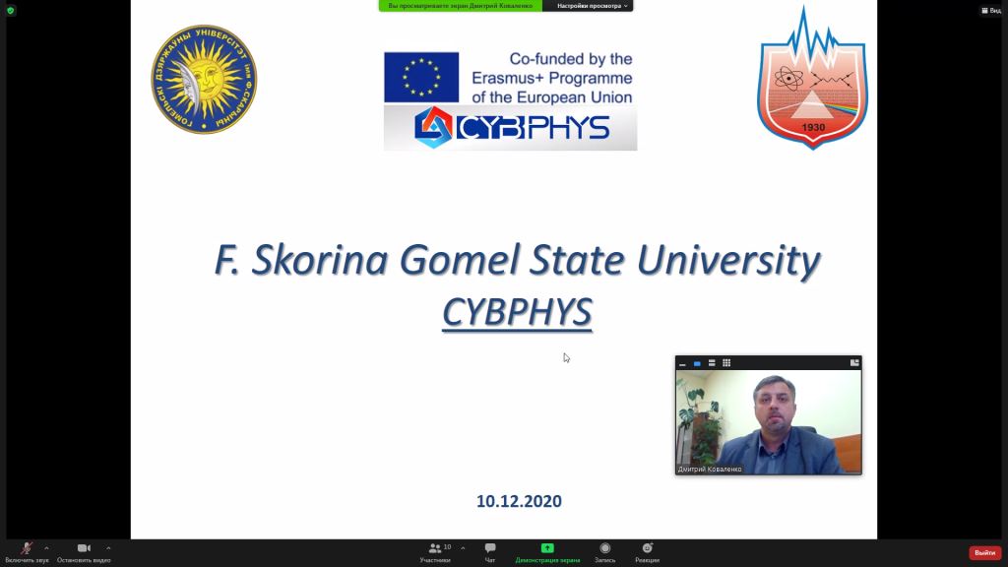
Task: Open audio options arrow next to microphone
Action: coord(46,548)
